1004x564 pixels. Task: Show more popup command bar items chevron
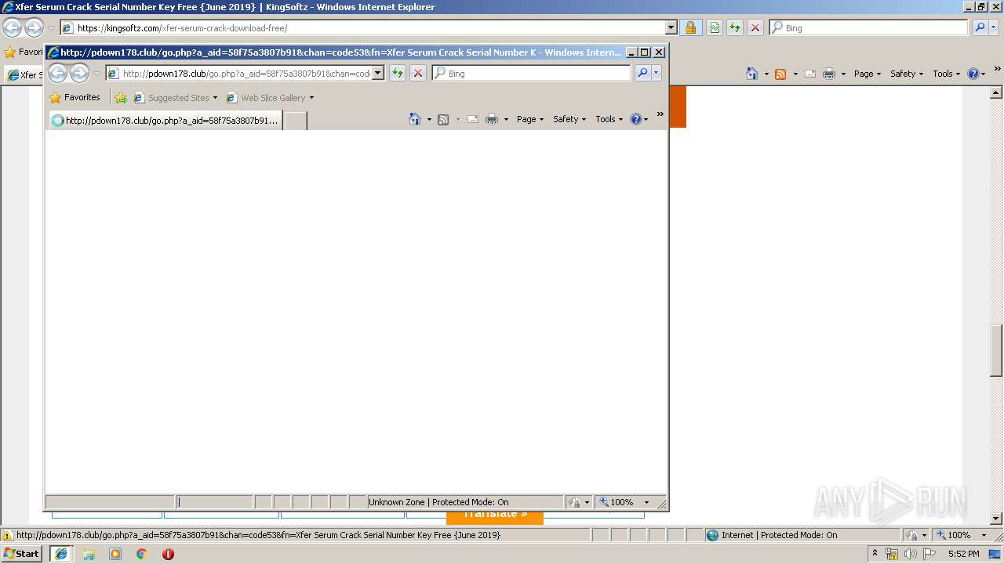click(660, 114)
